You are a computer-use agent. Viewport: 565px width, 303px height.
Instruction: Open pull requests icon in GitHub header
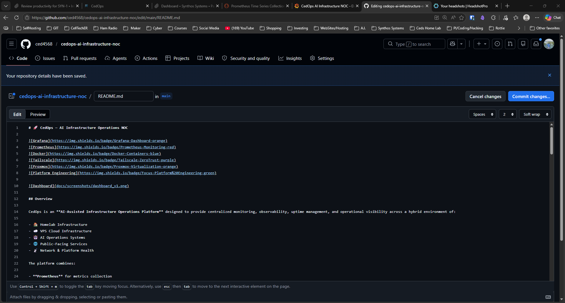(510, 44)
